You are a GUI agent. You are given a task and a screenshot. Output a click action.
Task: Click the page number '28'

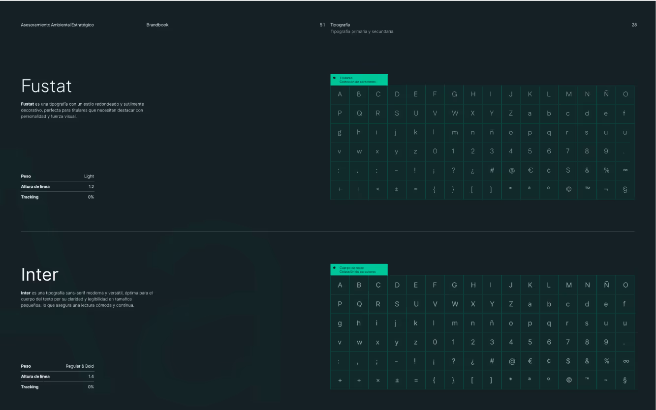coord(634,25)
